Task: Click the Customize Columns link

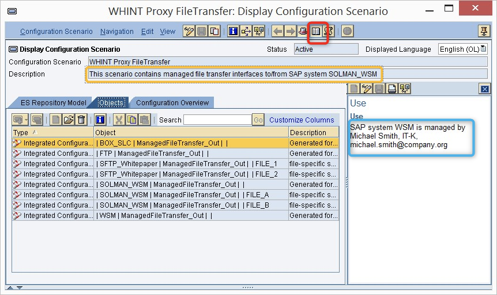Action: point(302,120)
